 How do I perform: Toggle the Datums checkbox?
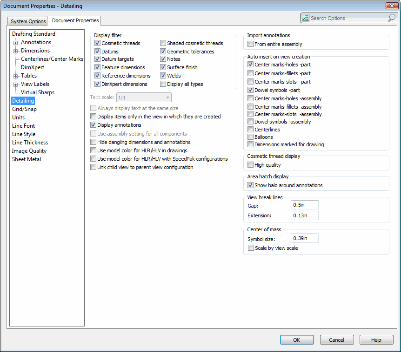(x=97, y=52)
